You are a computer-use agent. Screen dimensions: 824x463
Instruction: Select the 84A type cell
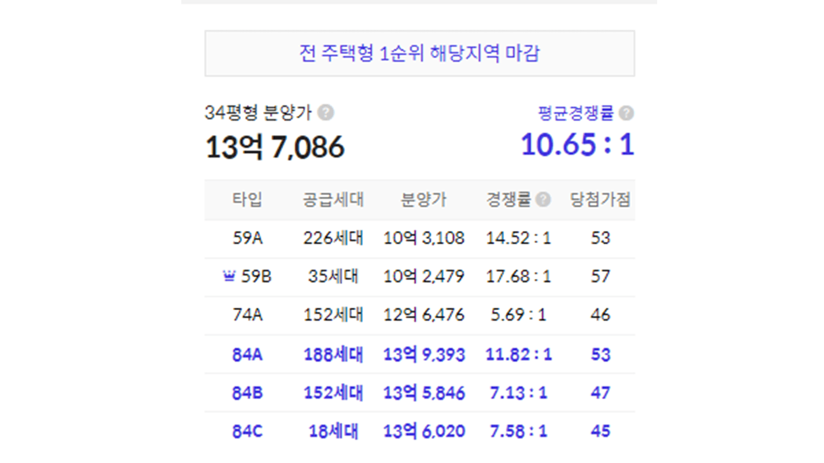pyautogui.click(x=247, y=354)
